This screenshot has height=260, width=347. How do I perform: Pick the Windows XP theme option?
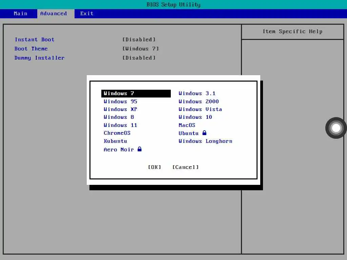[x=120, y=109]
